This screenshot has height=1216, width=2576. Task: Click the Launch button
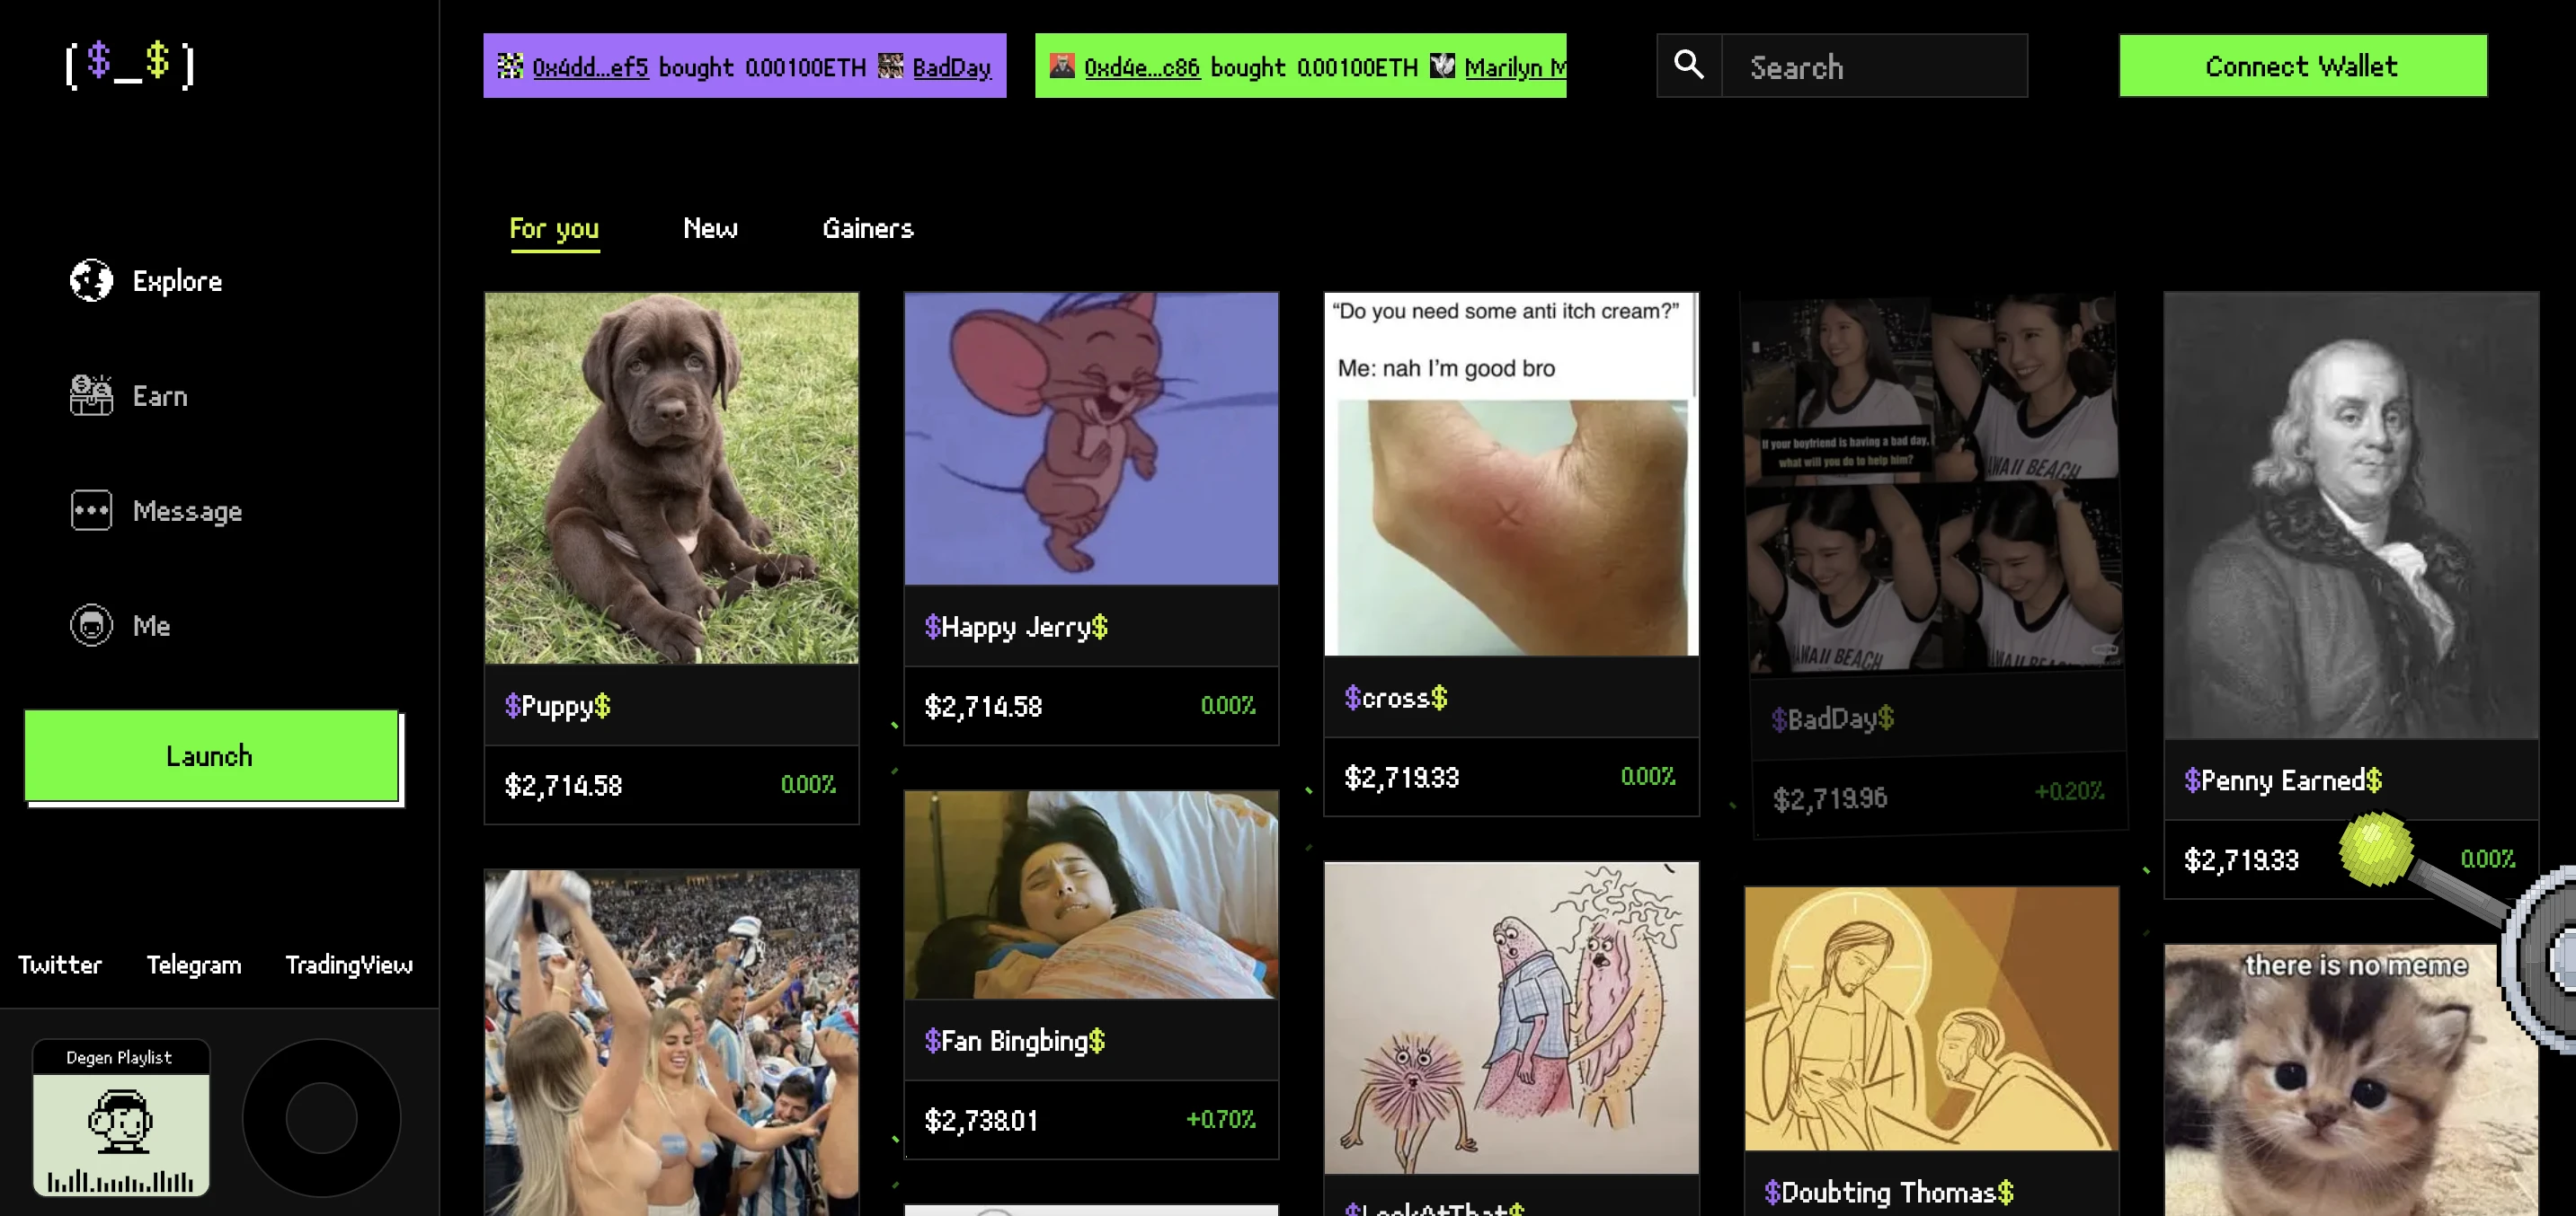click(x=209, y=756)
